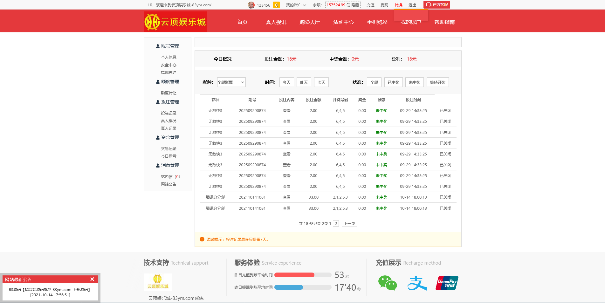Open 帮助指南 in main navigation
The image size is (605, 303).
click(444, 22)
